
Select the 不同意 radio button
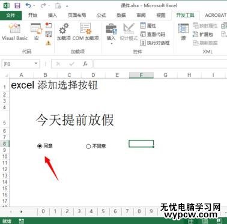coord(88,147)
